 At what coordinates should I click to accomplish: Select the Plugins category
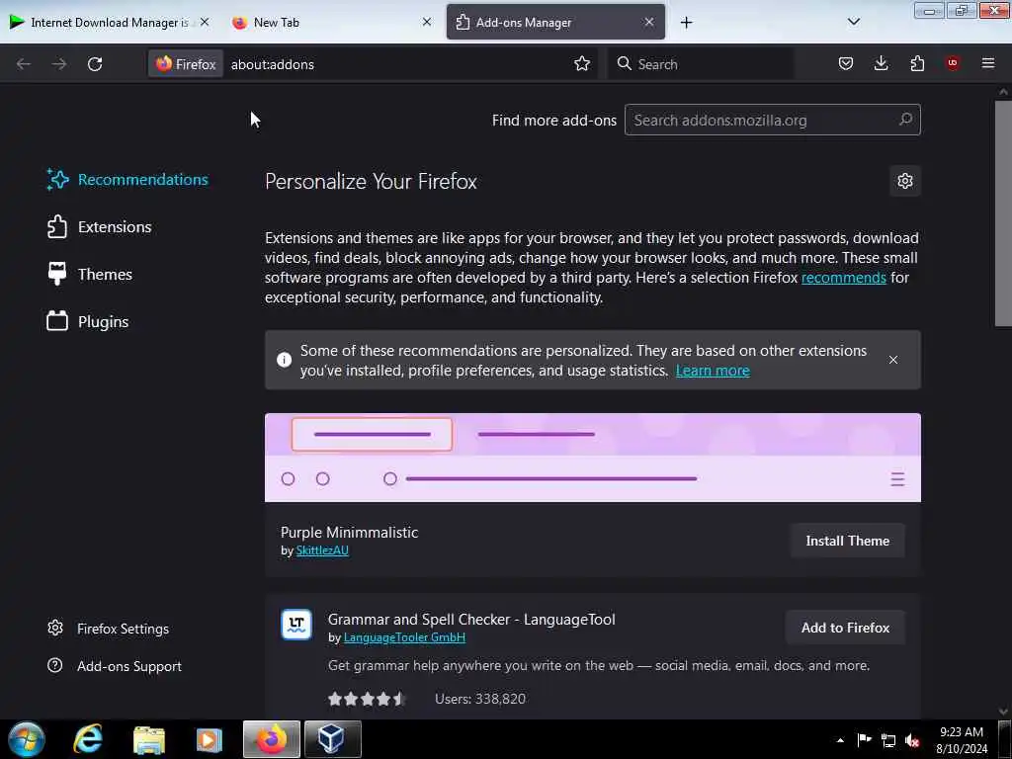coord(87,321)
